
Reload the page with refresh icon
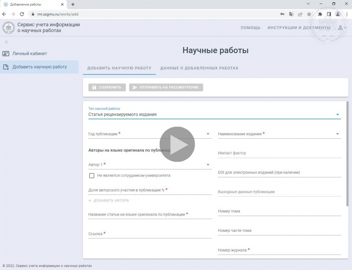tap(22, 14)
